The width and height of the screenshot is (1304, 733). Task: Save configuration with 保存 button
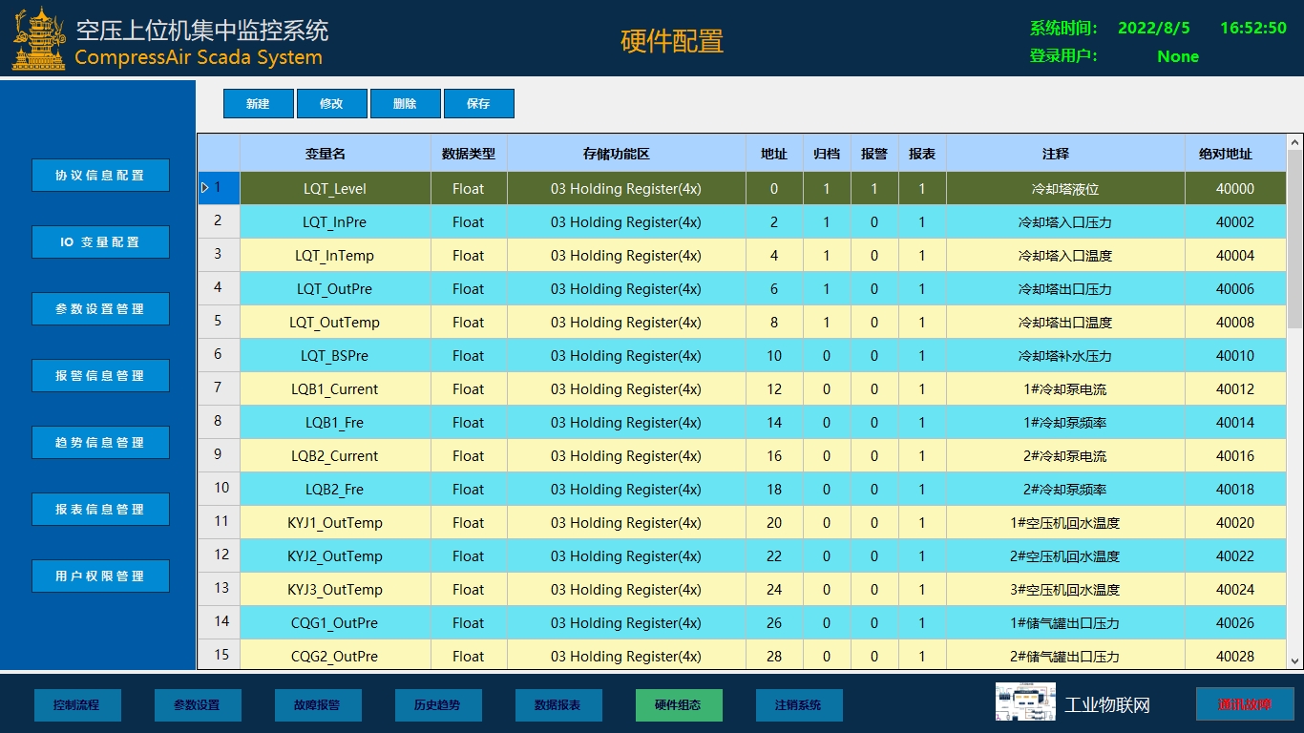click(479, 103)
